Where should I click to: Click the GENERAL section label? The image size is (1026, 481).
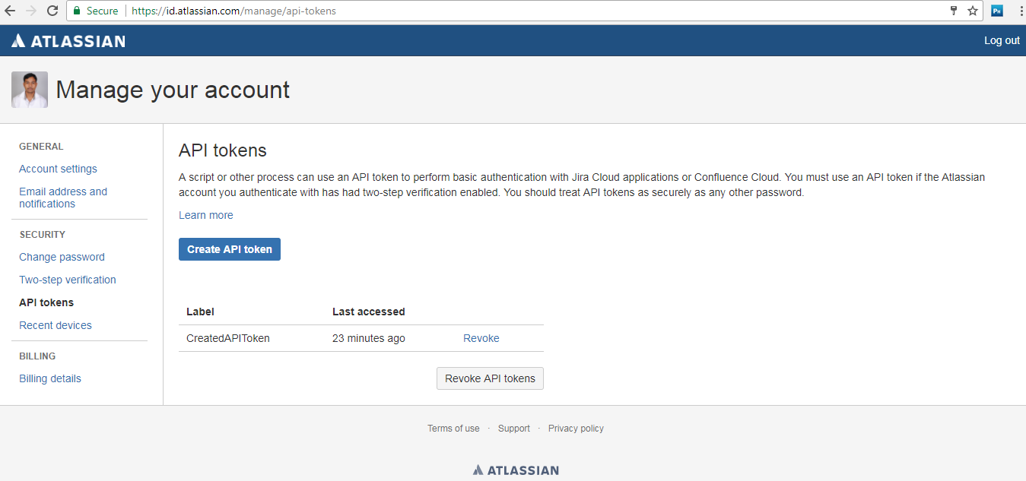point(41,147)
